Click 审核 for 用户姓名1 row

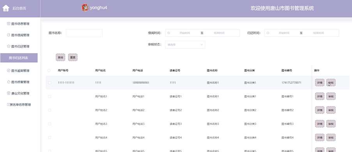click(x=331, y=97)
